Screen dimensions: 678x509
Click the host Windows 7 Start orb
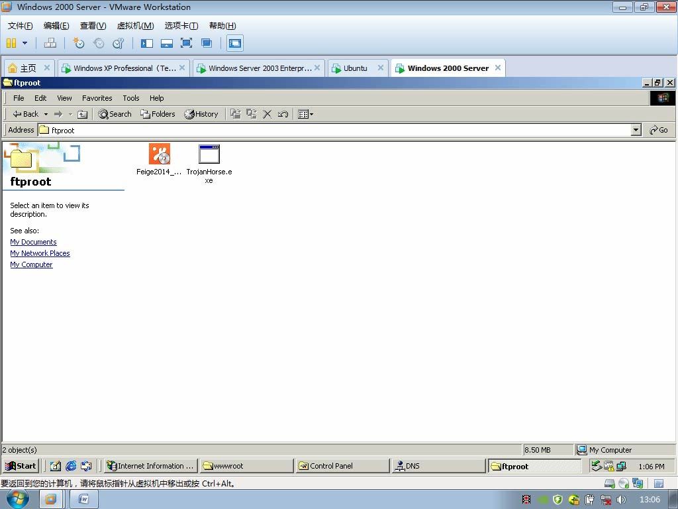point(17,499)
